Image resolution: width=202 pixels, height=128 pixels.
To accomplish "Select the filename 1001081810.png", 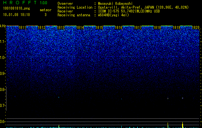I will 16,8.
